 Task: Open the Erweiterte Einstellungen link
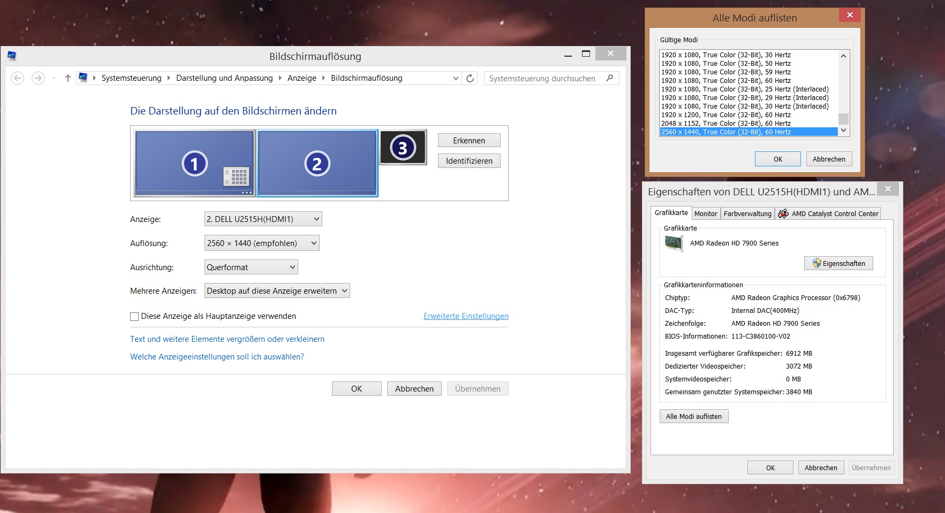tap(465, 316)
